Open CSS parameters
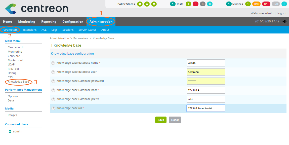The width and height of the screenshot is (289, 145). (x=10, y=77)
